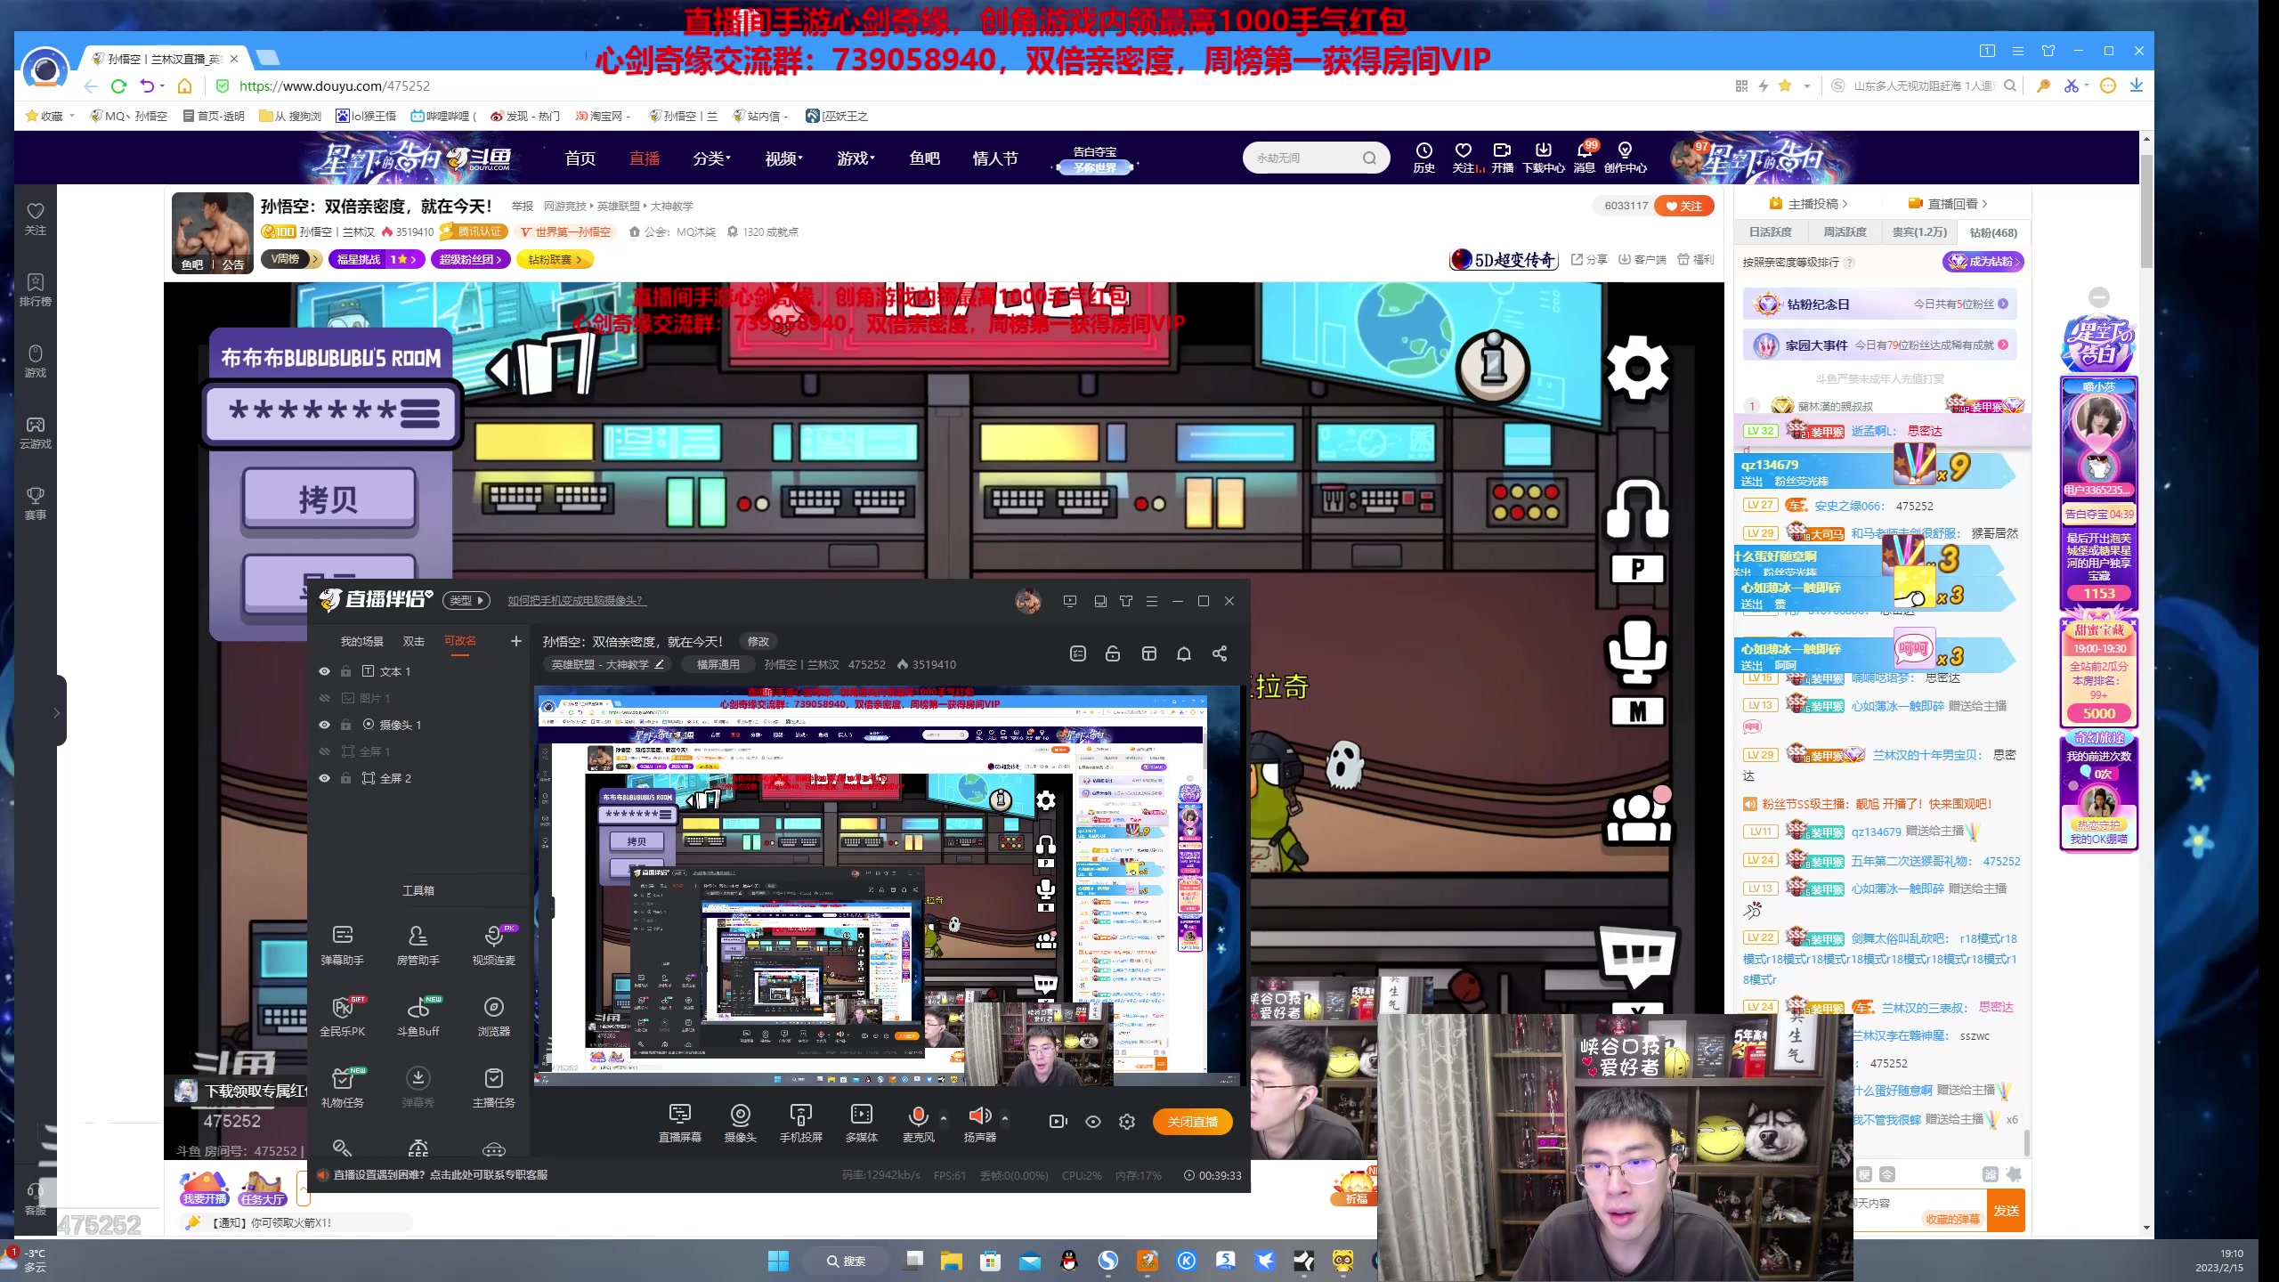Open the share icon in 直播伴侣

coord(1220,653)
